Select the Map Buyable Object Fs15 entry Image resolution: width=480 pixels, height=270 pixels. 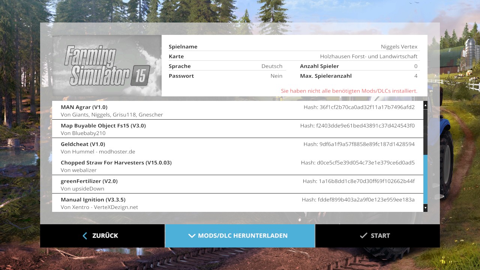237,129
